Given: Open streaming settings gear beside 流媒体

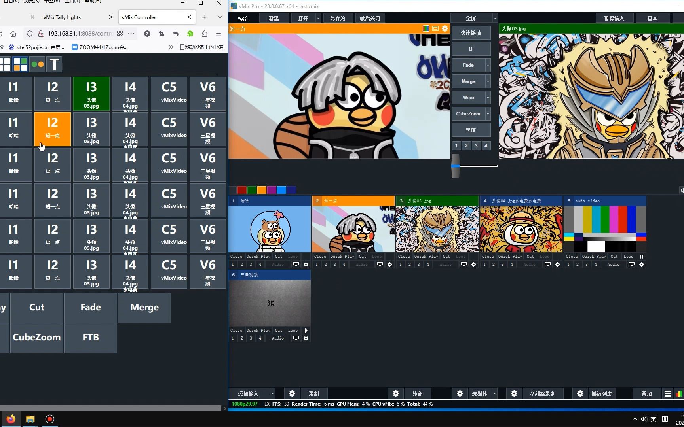Looking at the screenshot, I should pyautogui.click(x=460, y=393).
